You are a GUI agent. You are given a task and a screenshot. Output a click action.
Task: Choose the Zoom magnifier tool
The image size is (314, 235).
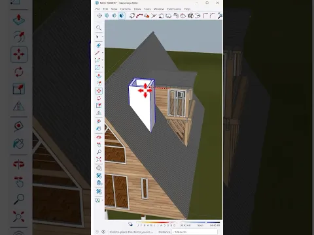click(x=99, y=152)
